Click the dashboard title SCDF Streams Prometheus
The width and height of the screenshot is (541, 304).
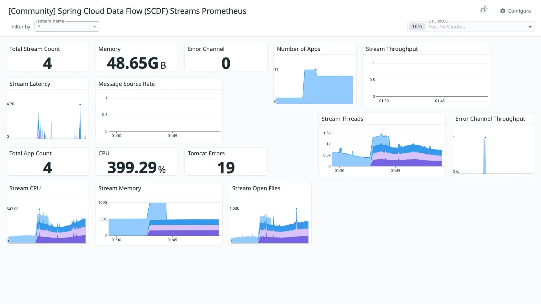point(127,11)
